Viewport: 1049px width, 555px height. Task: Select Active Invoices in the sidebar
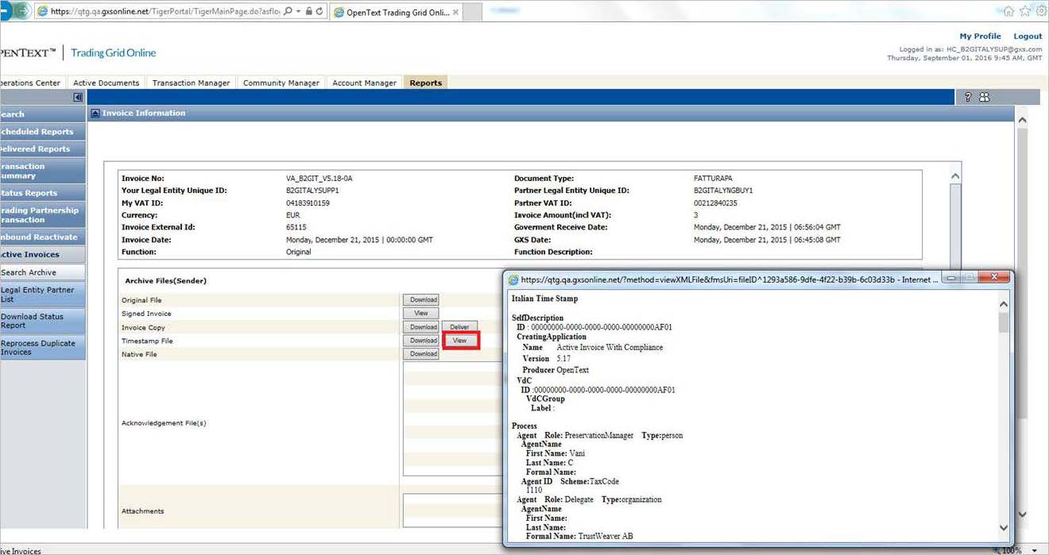tap(42, 255)
